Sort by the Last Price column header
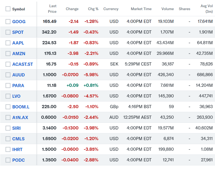 pyautogui.click(x=52, y=9)
